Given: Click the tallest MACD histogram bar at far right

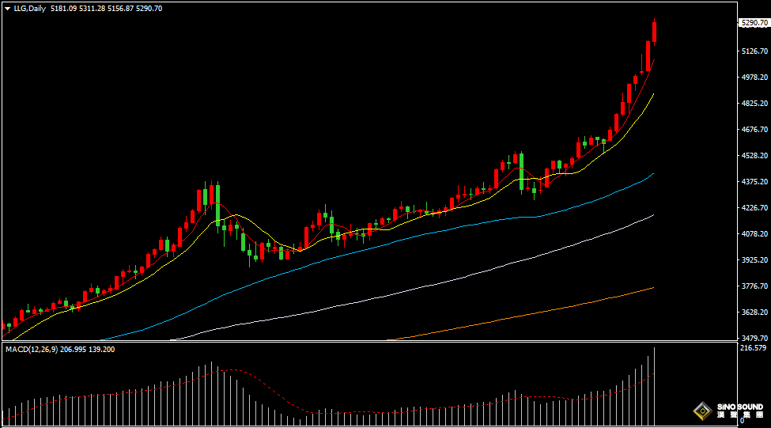Looking at the screenshot, I should [654, 384].
